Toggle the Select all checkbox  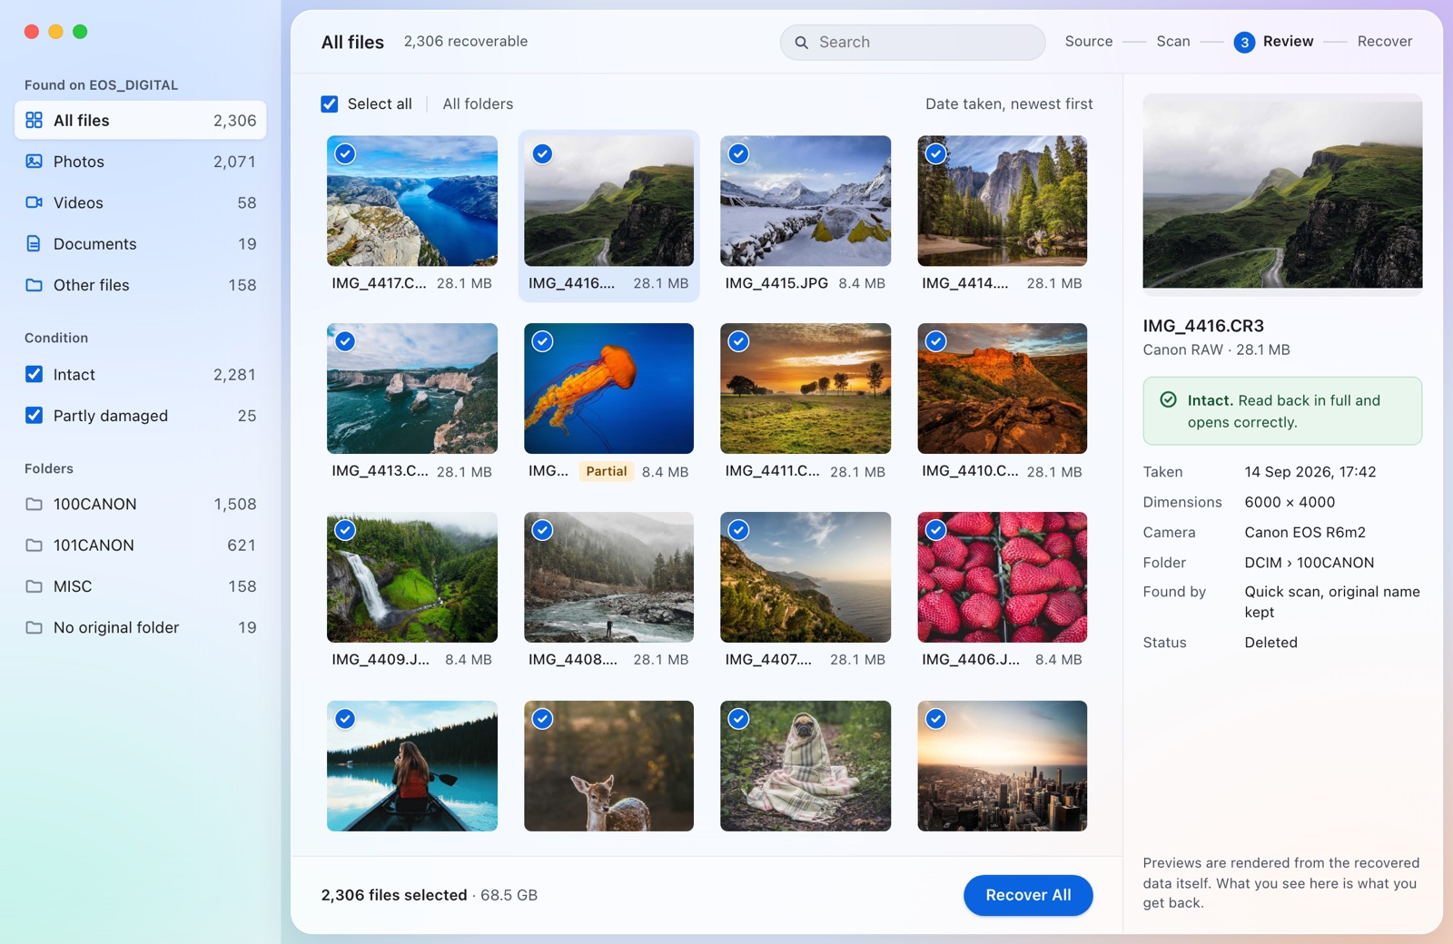tap(330, 104)
